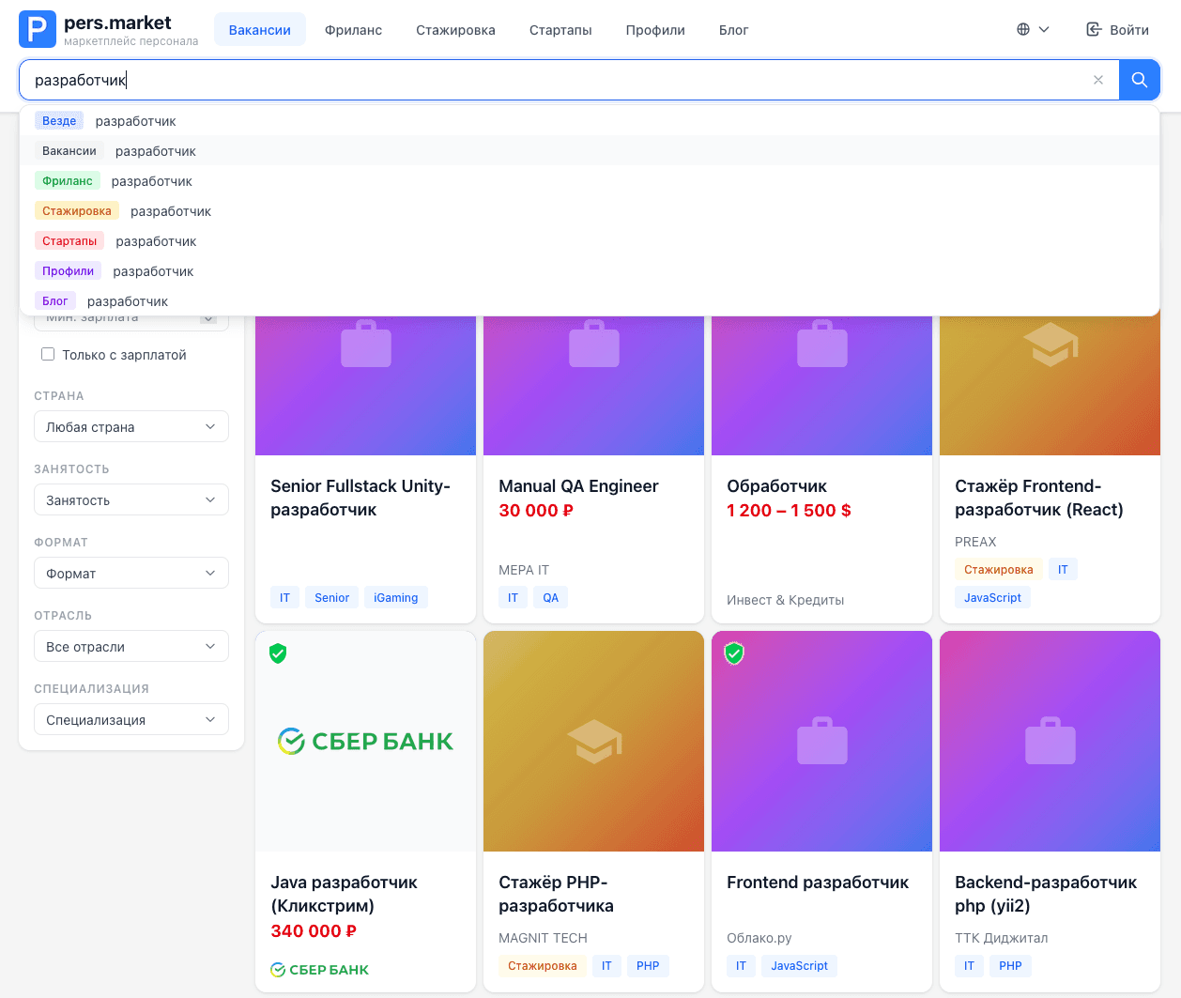Image resolution: width=1181 pixels, height=998 pixels.
Task: Click briefcase image on Manual QA Engineer card
Action: click(x=594, y=345)
